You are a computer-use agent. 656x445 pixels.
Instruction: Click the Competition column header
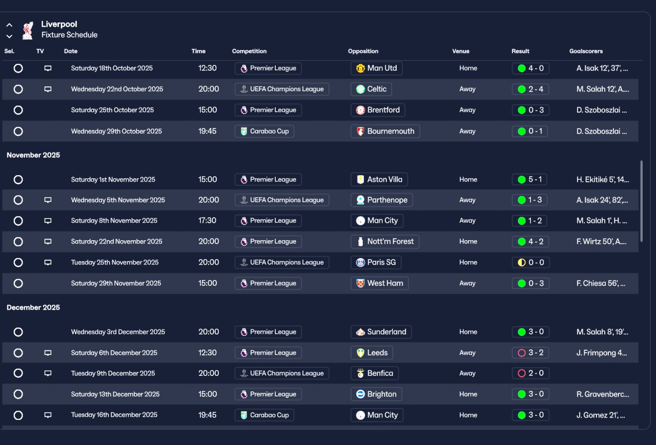click(249, 51)
